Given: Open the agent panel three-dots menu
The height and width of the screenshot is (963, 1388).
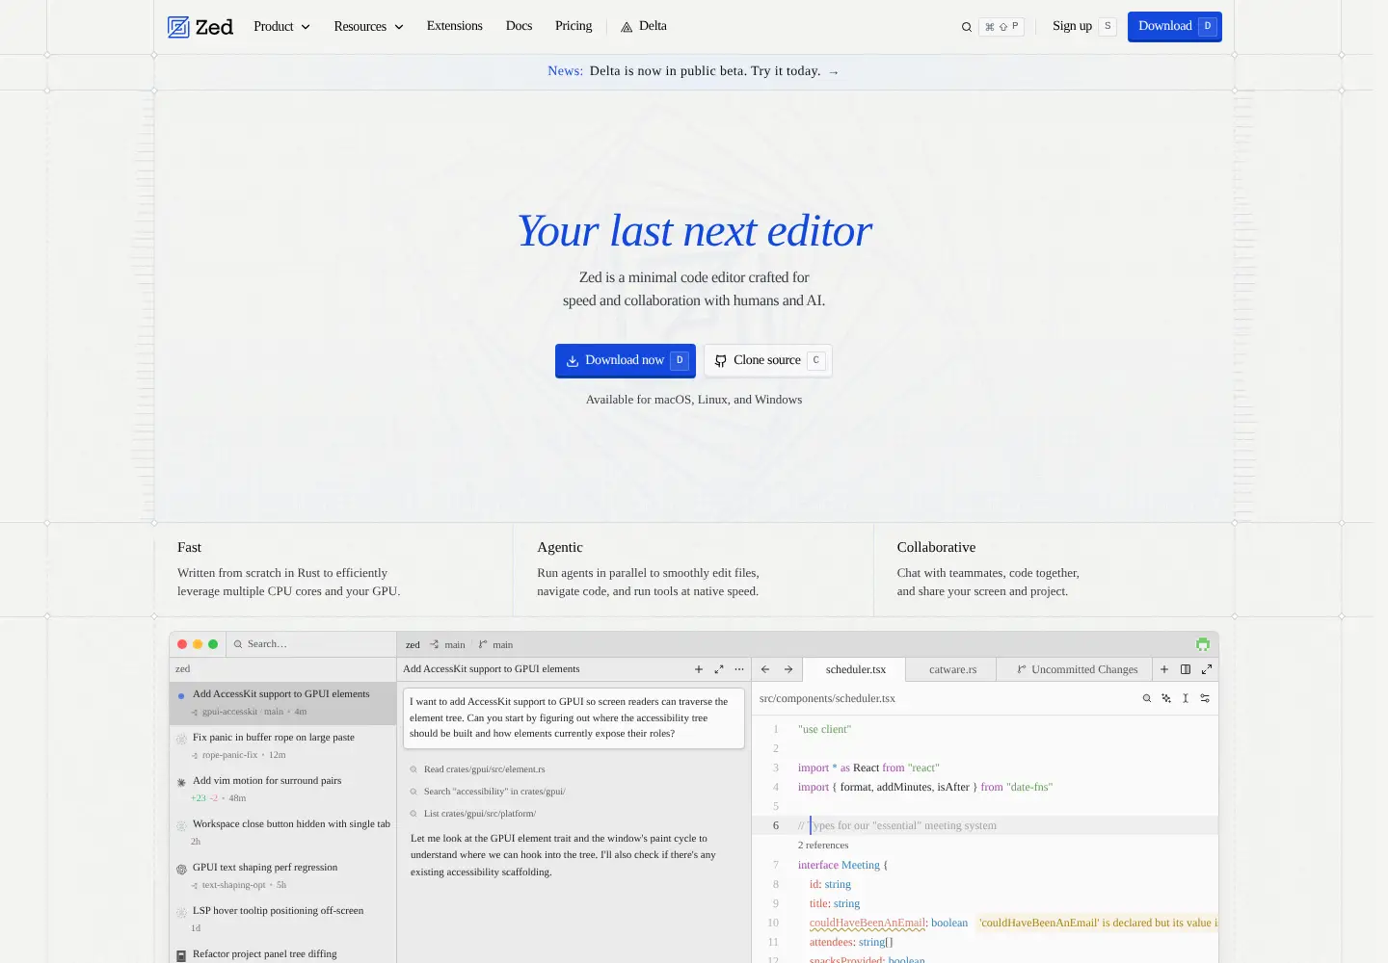Looking at the screenshot, I should pos(739,669).
